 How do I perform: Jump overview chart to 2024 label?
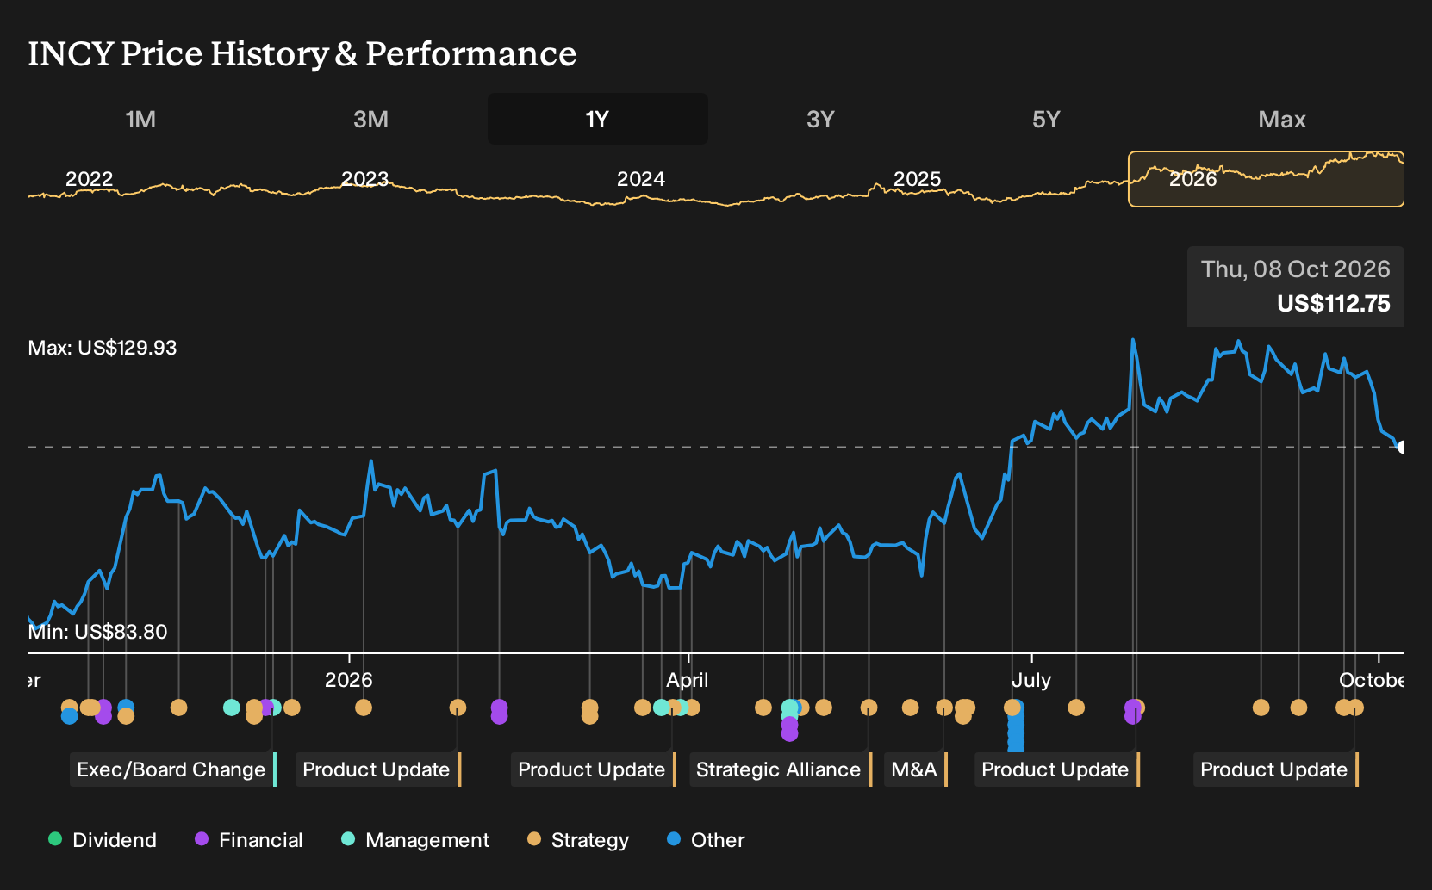(641, 179)
